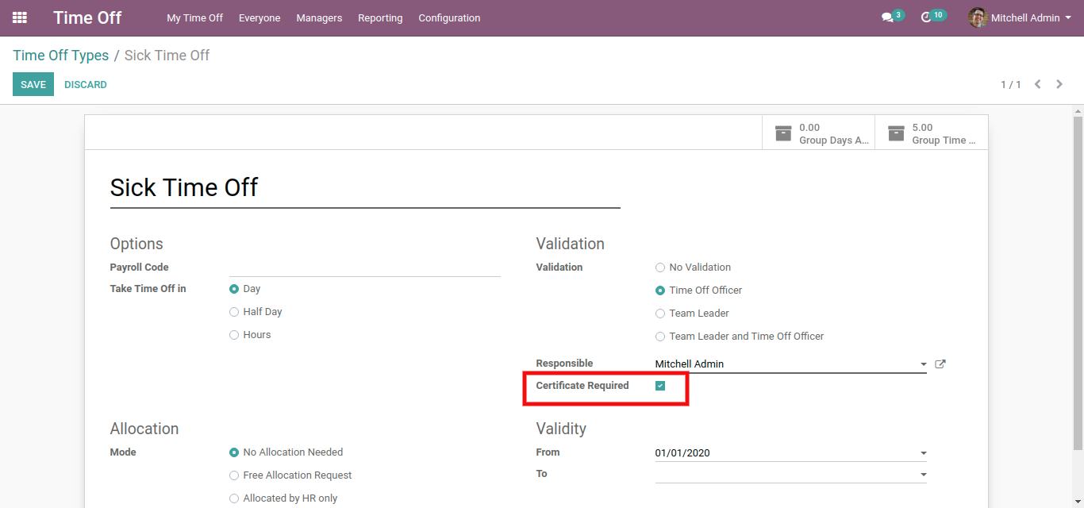Click Mitchell Admin's avatar picture
The height and width of the screenshot is (508, 1084).
click(x=978, y=17)
